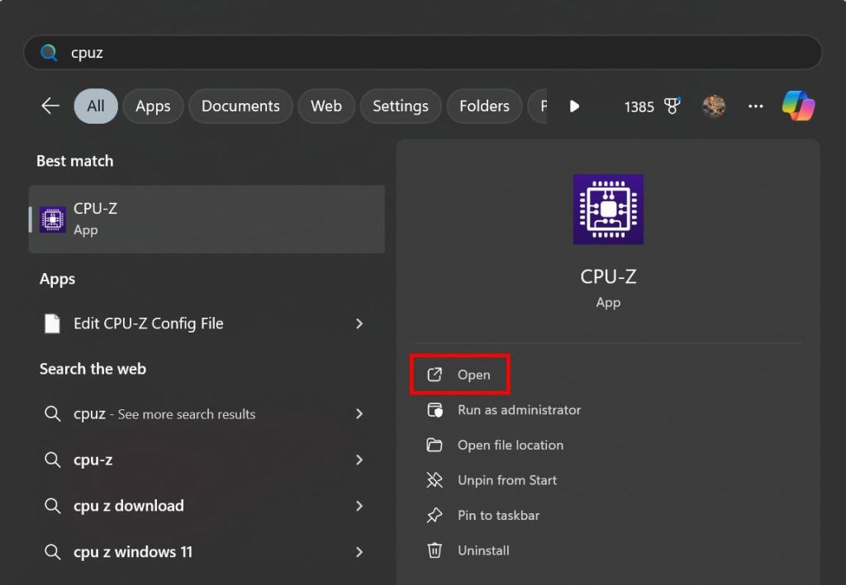Click the search magnifier icon in search box

click(49, 53)
